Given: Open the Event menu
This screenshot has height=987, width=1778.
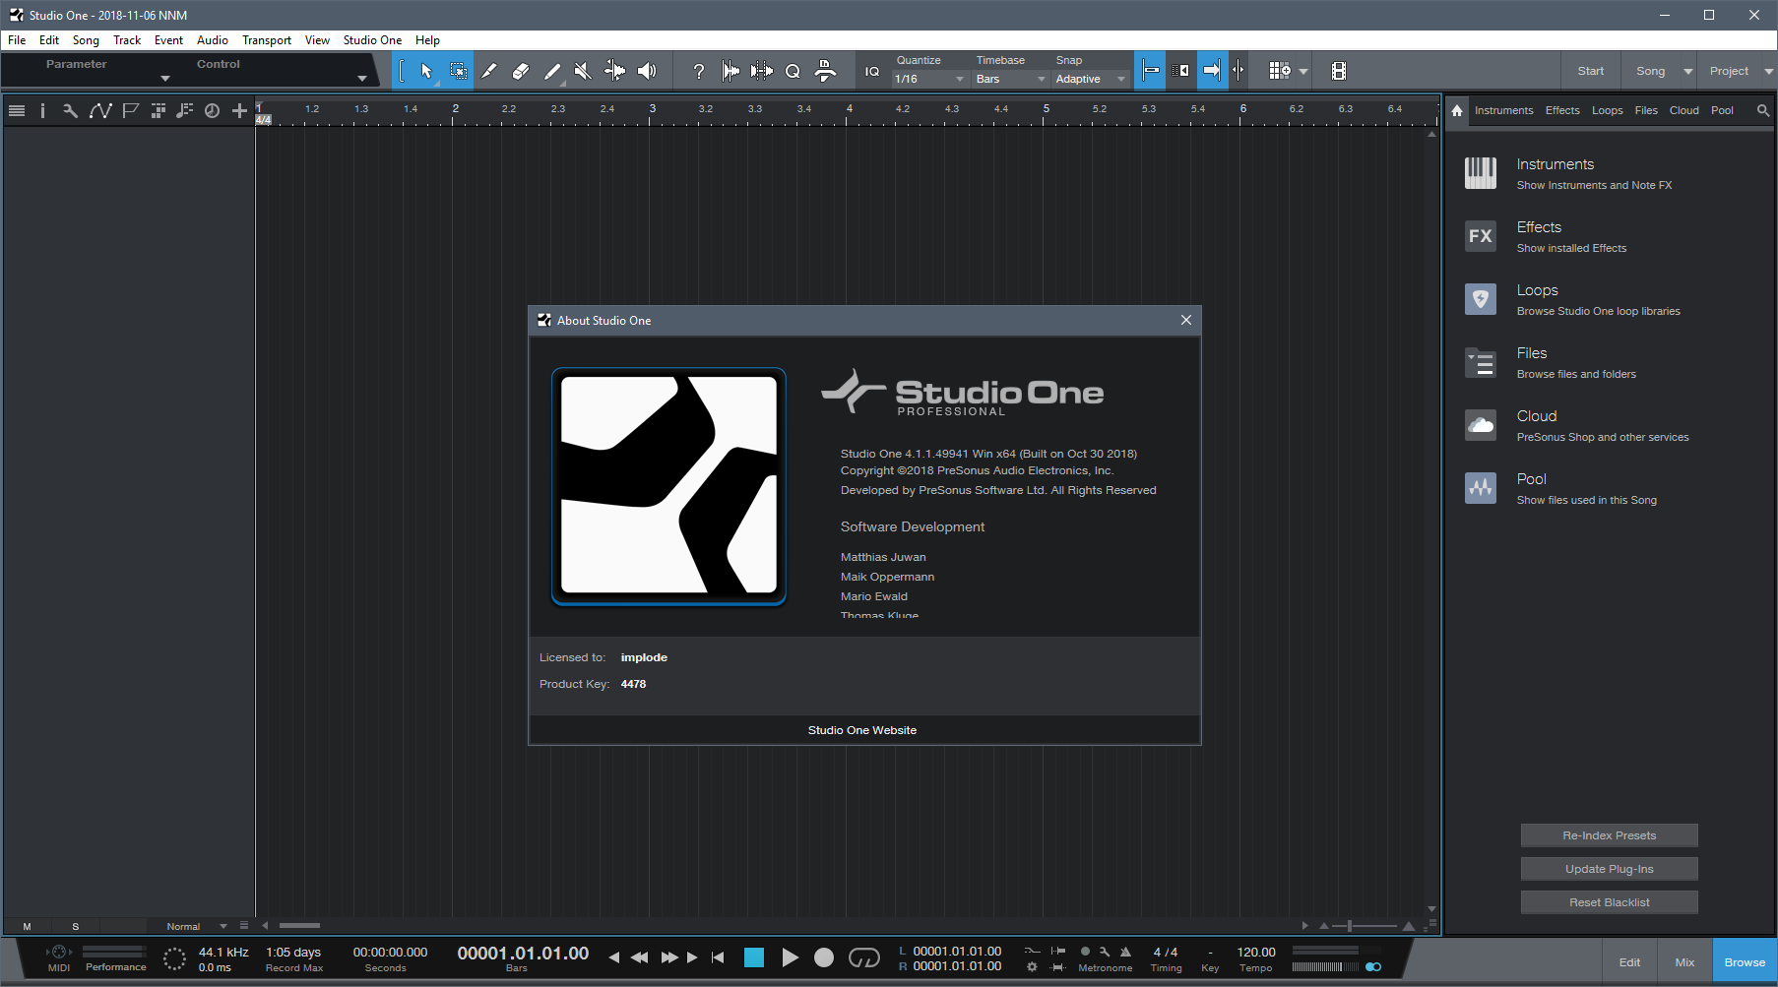Looking at the screenshot, I should 168,40.
